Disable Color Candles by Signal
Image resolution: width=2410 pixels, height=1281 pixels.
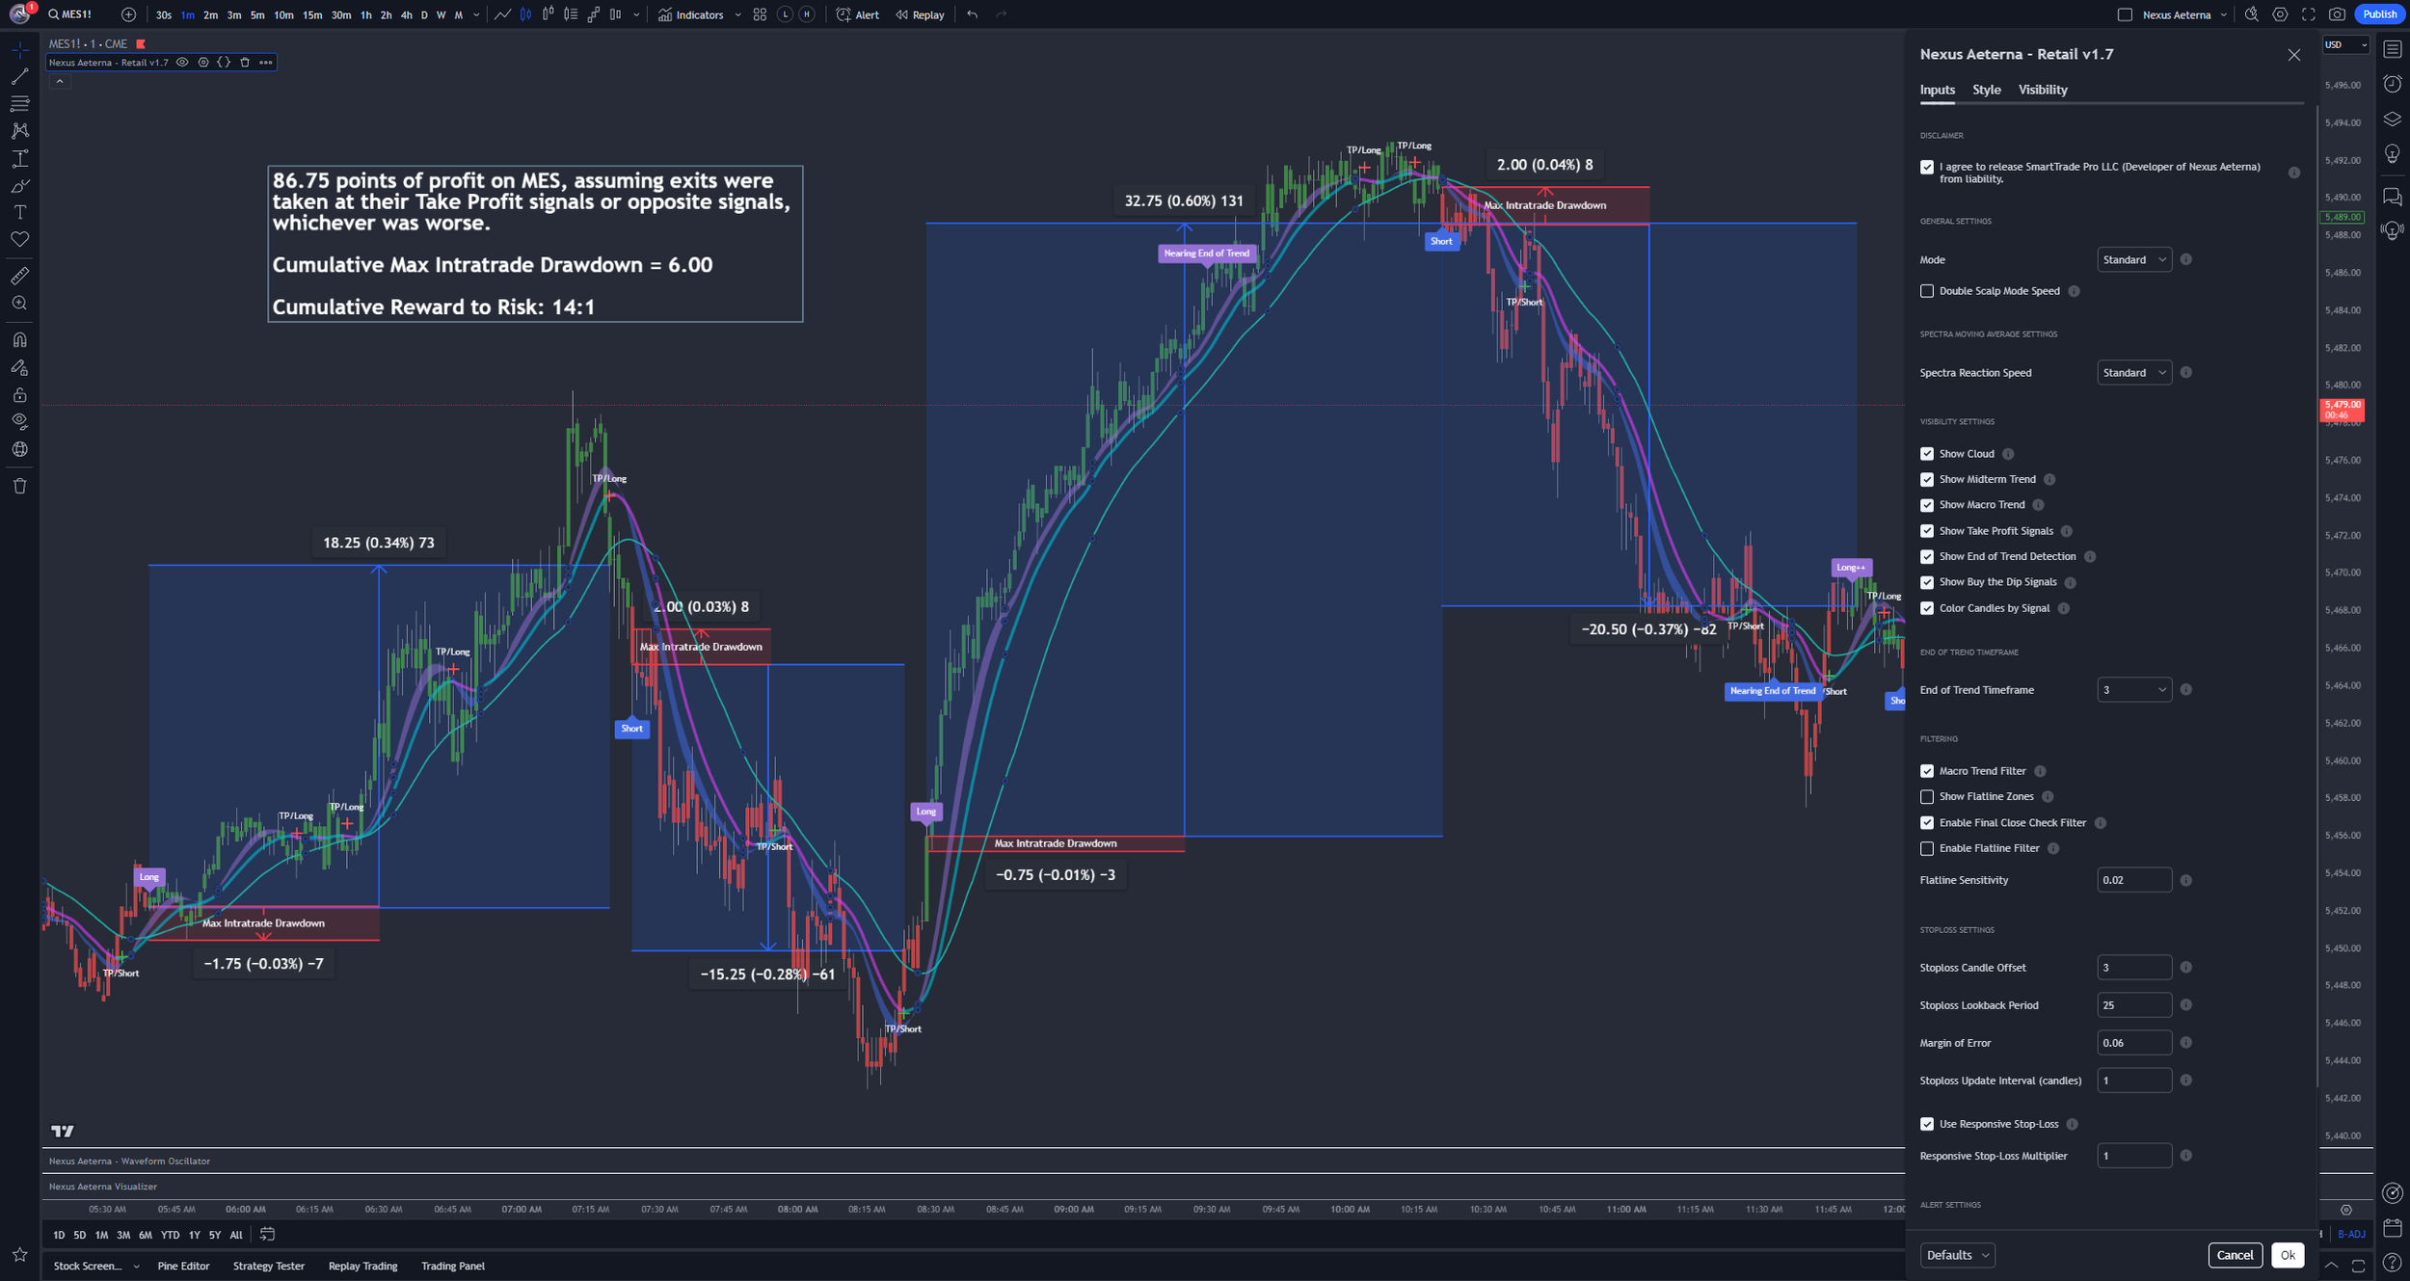[1927, 608]
